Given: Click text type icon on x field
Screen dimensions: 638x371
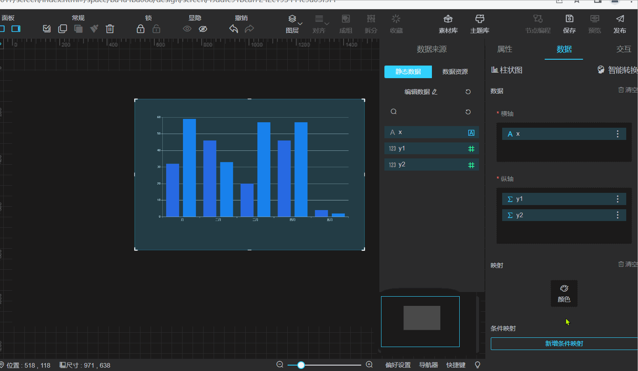Looking at the screenshot, I should coord(471,133).
